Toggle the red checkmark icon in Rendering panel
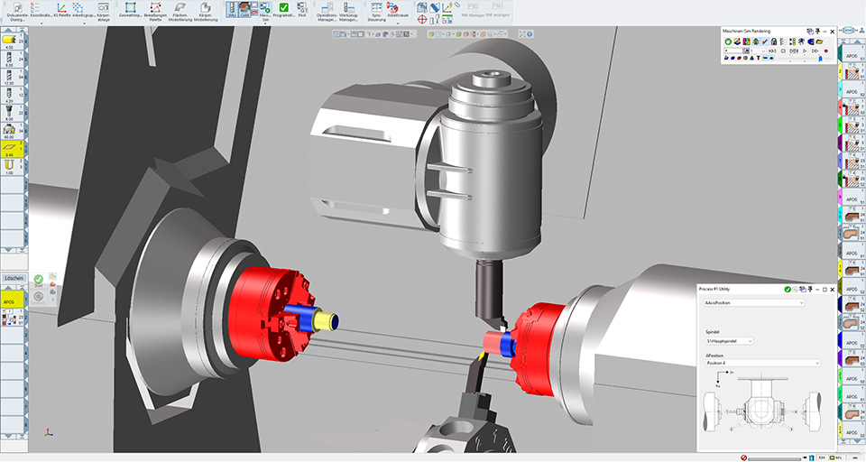This screenshot has width=866, height=462. click(x=765, y=42)
